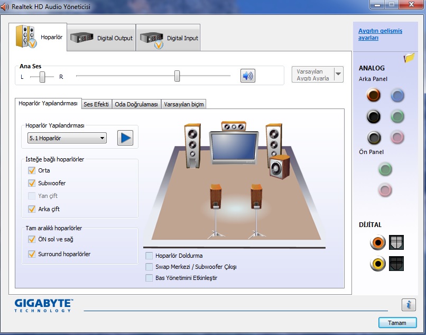Viewport: 426px width, 335px height.
Task: Click the Realtek speaker icon in title bar
Action: (5, 6)
